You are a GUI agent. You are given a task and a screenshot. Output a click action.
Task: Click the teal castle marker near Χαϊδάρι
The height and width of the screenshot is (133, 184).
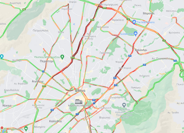[2, 57]
